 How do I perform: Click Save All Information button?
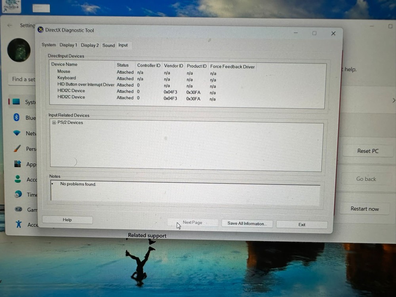247,223
